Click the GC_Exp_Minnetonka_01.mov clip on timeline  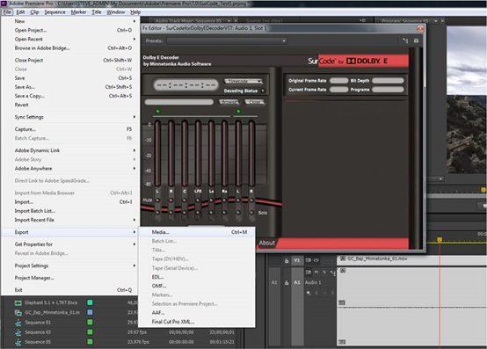tap(411, 260)
